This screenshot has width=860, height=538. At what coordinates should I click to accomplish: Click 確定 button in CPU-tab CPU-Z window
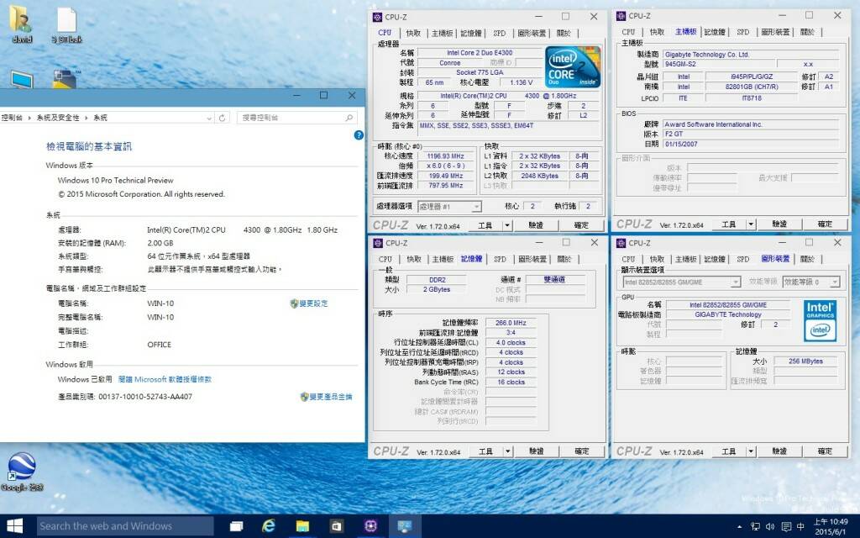coord(581,225)
